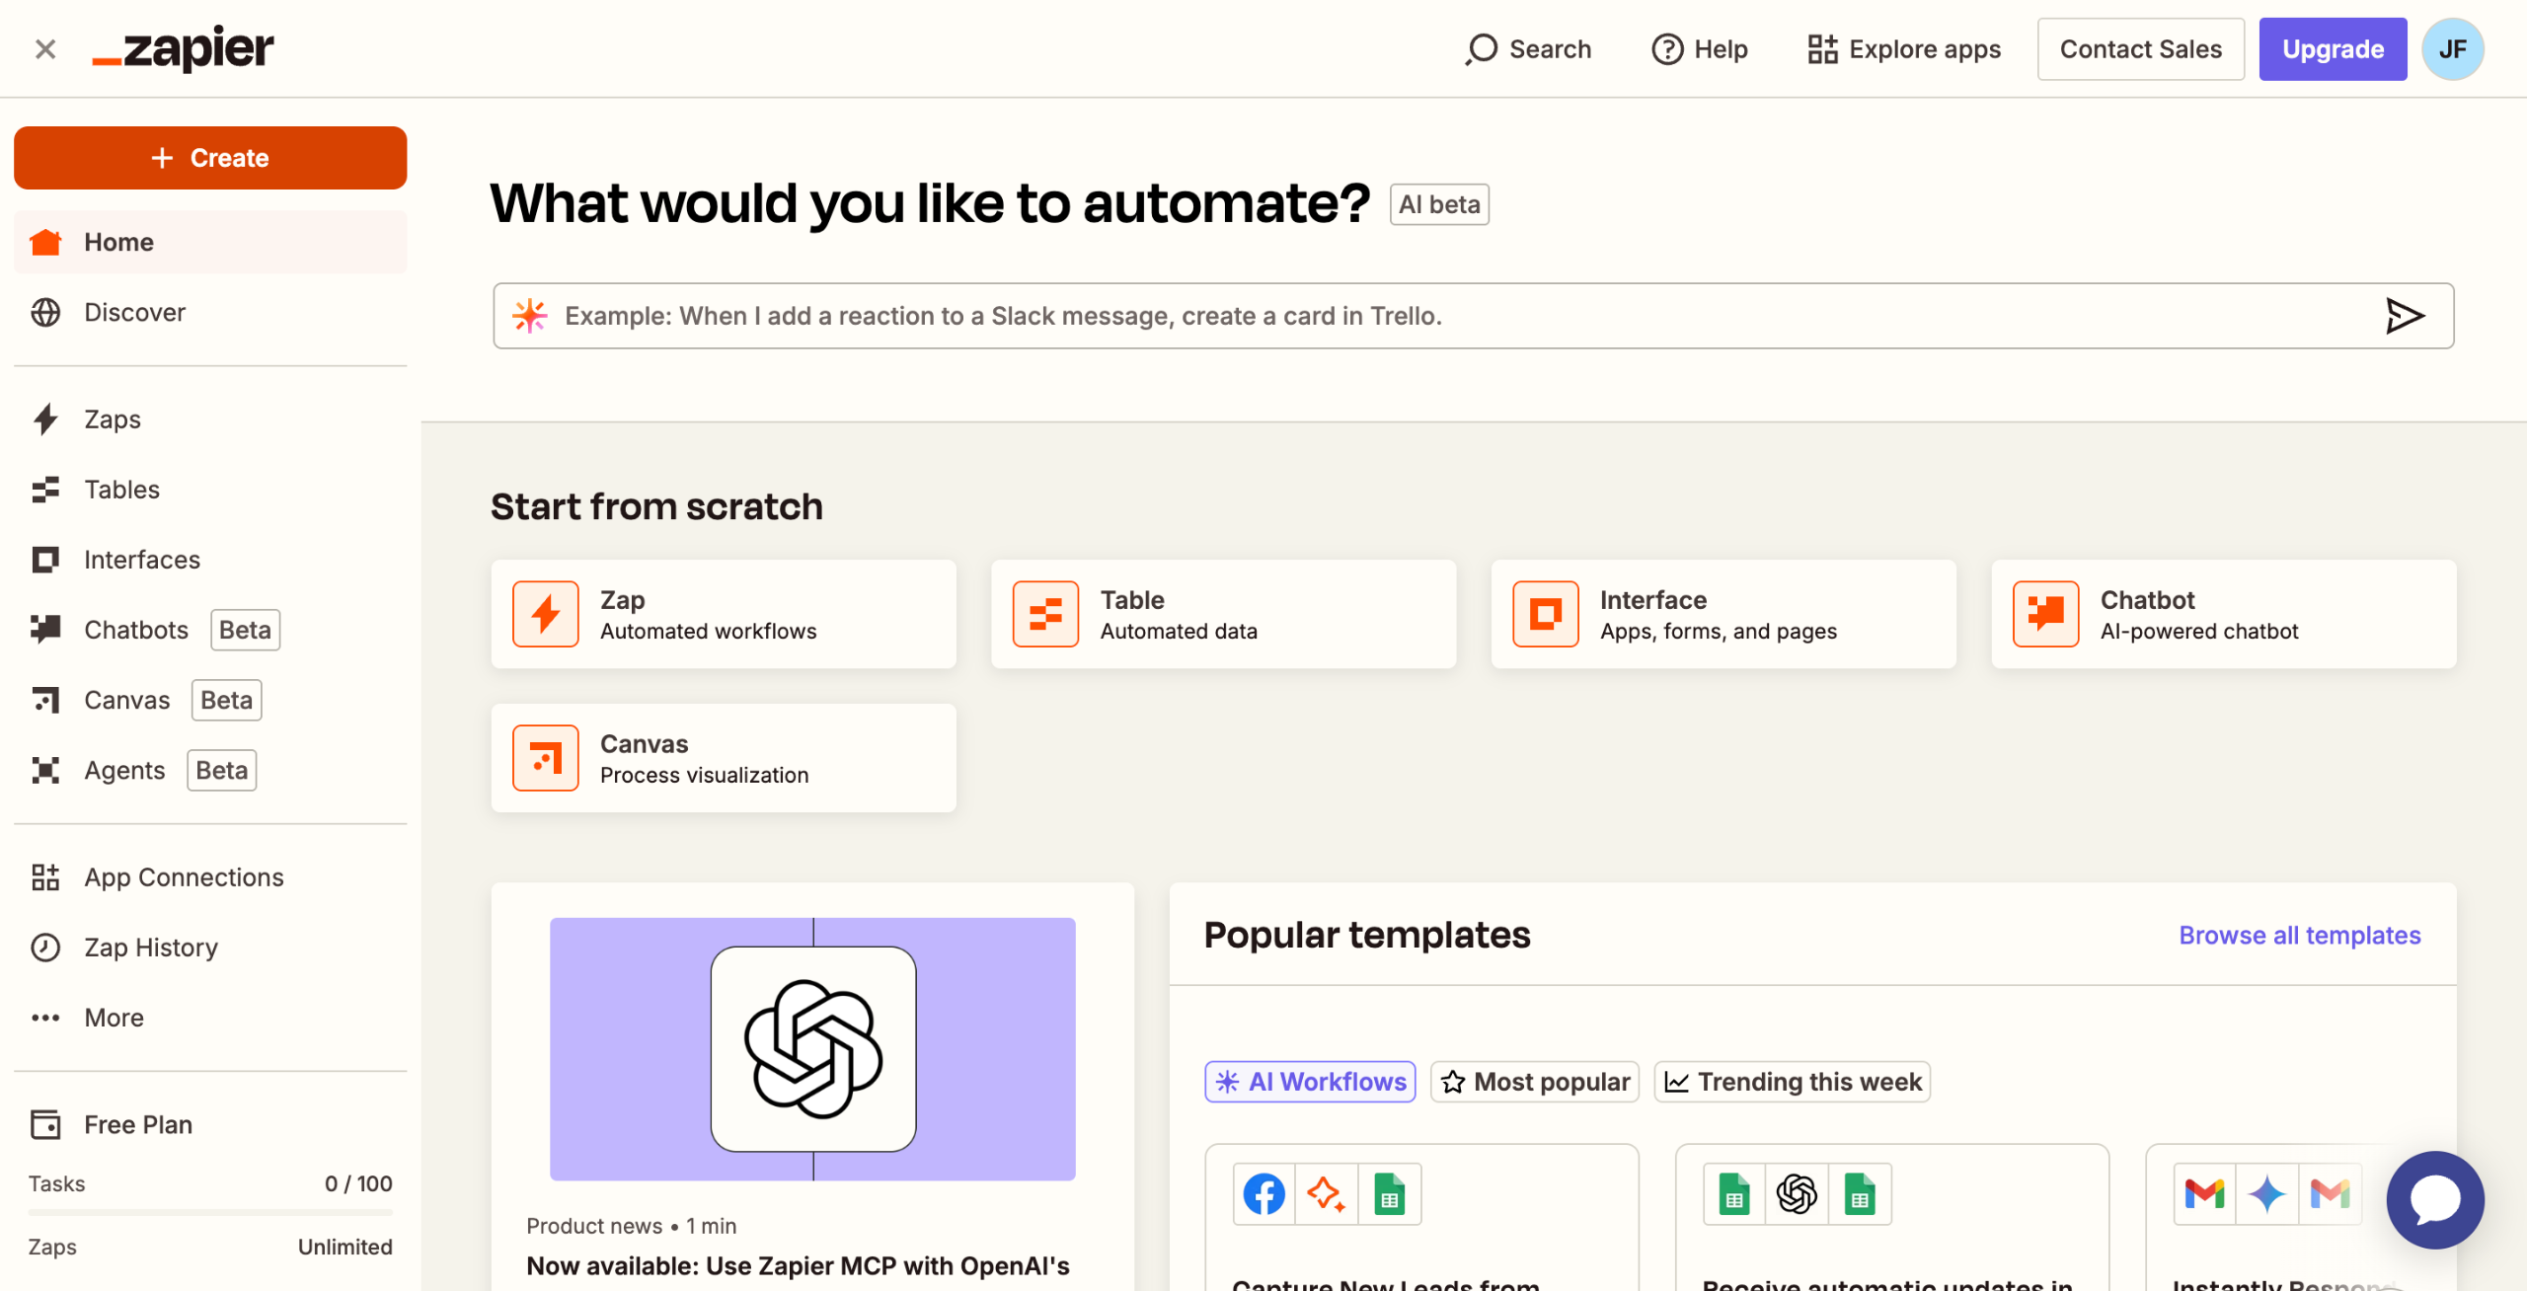Open Discover in the sidebar
The height and width of the screenshot is (1291, 2527).
pyautogui.click(x=210, y=312)
